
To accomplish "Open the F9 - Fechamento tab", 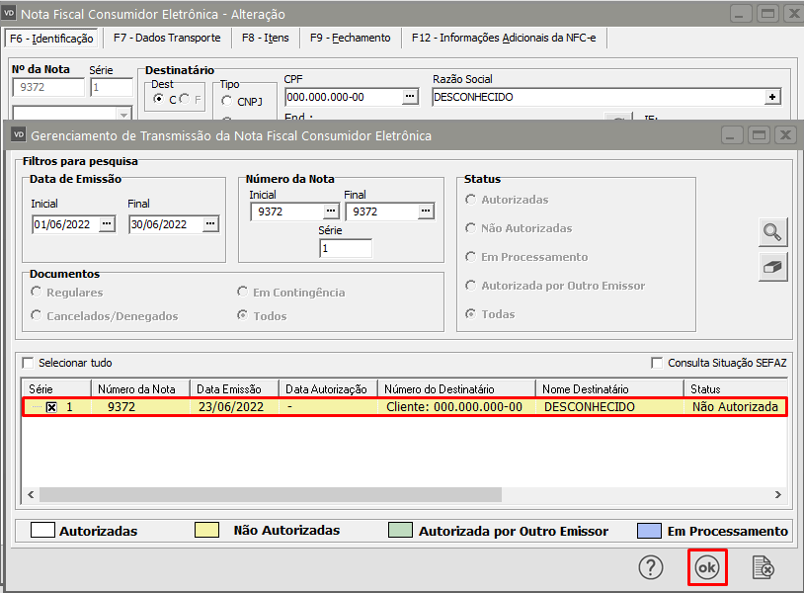I will 350,38.
